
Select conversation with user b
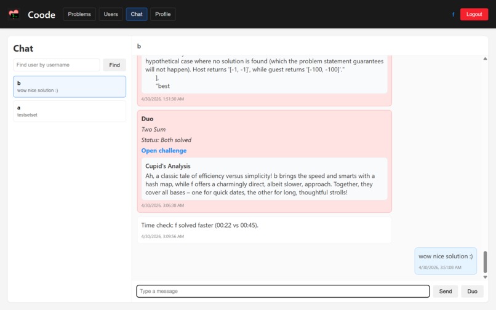(70, 87)
